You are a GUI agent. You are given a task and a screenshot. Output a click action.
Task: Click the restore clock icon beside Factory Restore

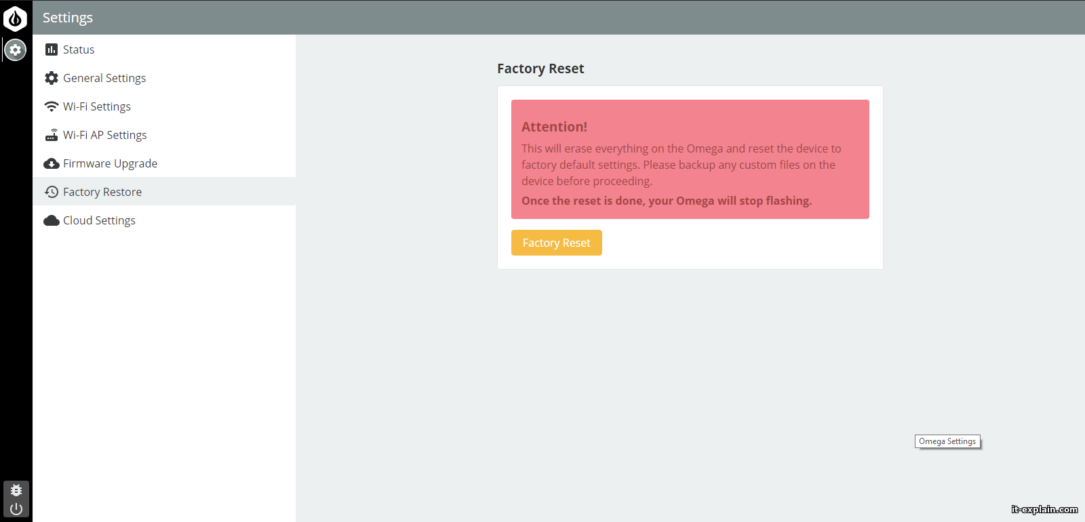(x=52, y=192)
